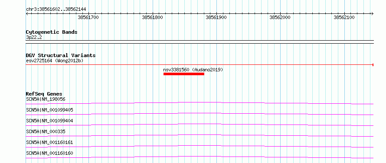The height and width of the screenshot is (163, 386).
Task: Select the nsv3381560 red variant bar
Action: [x=183, y=74]
